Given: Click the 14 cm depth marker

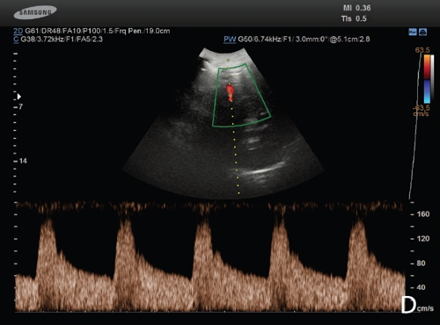Looking at the screenshot, I should click(23, 161).
